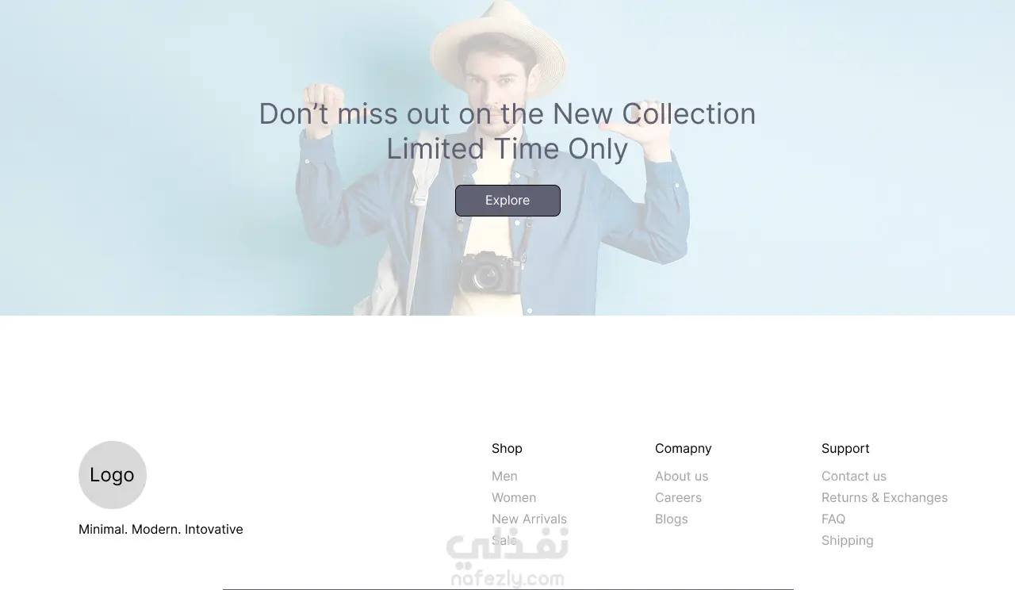Select Contact us under Support
Viewport: 1015px width, 590px height.
854,476
